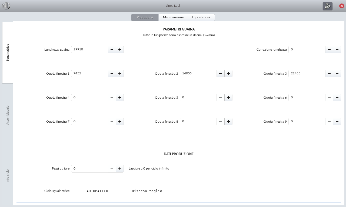The width and height of the screenshot is (346, 207).
Task: Edit the Quota finestra 9 field
Action: [307, 122]
